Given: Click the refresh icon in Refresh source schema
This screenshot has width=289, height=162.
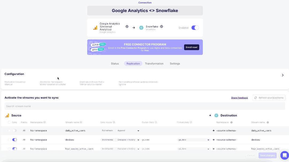Looking at the screenshot, I should (x=256, y=98).
